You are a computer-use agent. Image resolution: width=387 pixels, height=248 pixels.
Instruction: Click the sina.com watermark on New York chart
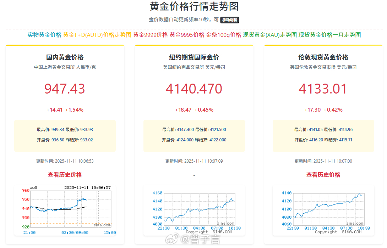pyautogui.click(x=226, y=223)
